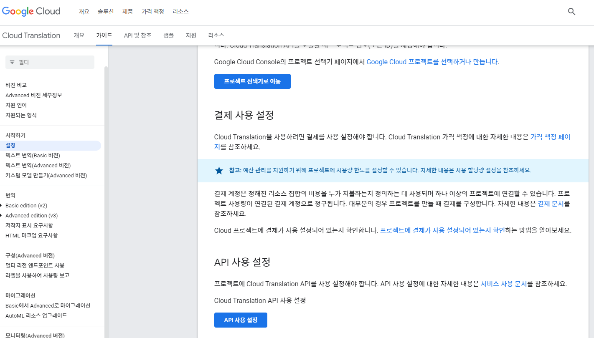The height and width of the screenshot is (338, 594).
Task: Open 프로젝트에 결제가 사용 설정되어 있는지 확인 link
Action: coord(442,230)
